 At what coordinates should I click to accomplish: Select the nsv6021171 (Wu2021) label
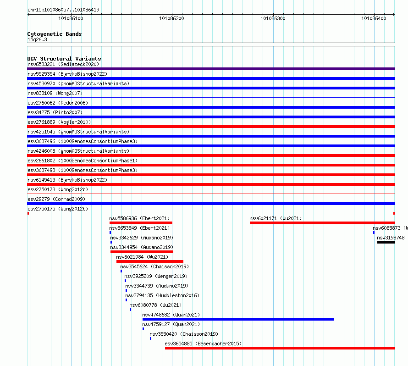click(x=276, y=218)
